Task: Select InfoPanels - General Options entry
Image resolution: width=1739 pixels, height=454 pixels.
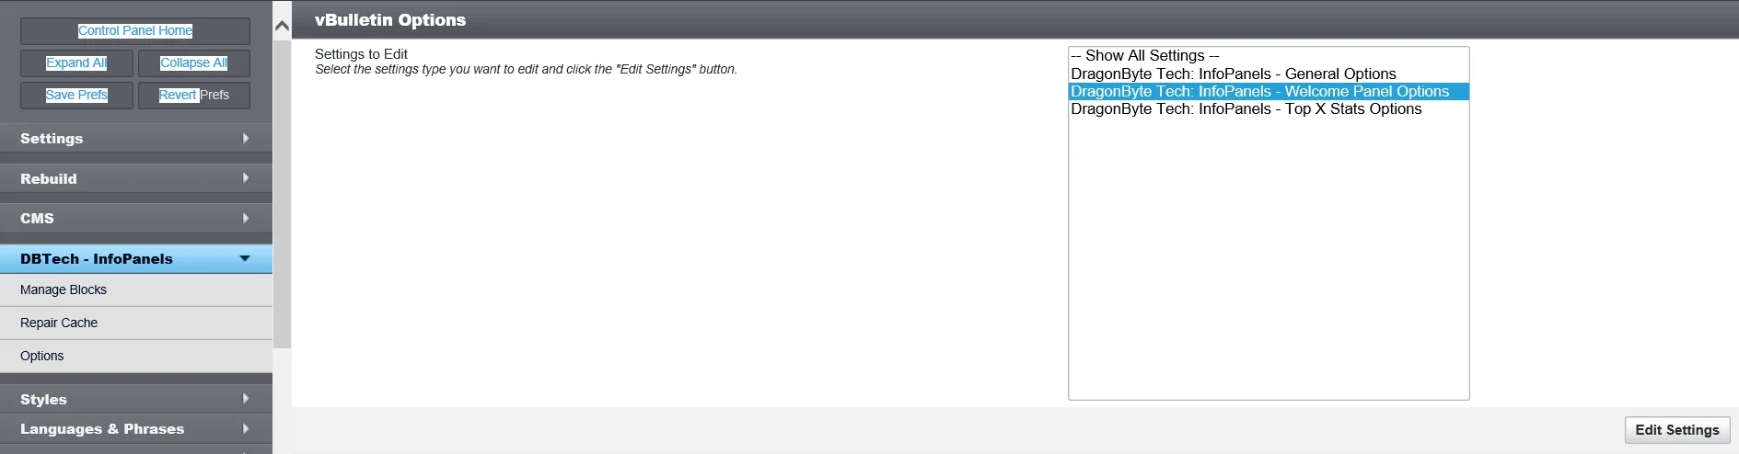Action: pyautogui.click(x=1269, y=74)
